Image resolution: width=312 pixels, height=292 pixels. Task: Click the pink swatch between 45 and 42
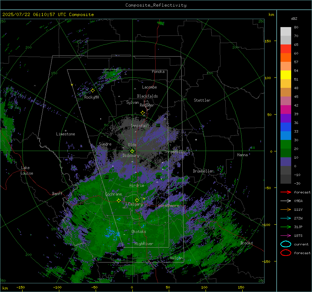[286, 101]
